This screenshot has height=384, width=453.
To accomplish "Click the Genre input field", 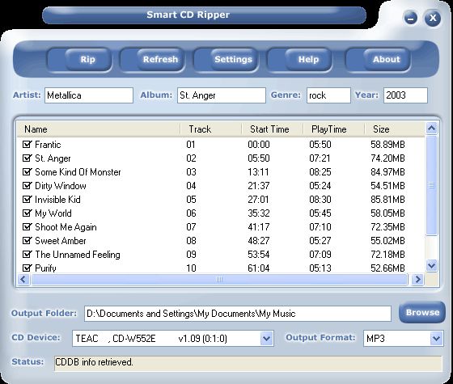I will pyautogui.click(x=328, y=95).
